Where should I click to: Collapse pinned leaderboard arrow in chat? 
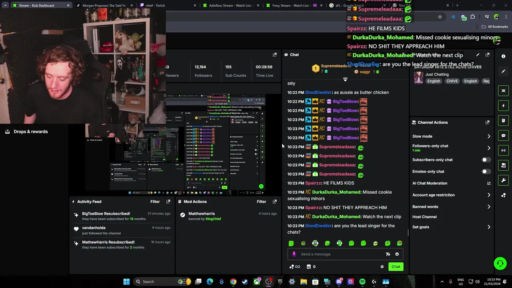point(345,79)
